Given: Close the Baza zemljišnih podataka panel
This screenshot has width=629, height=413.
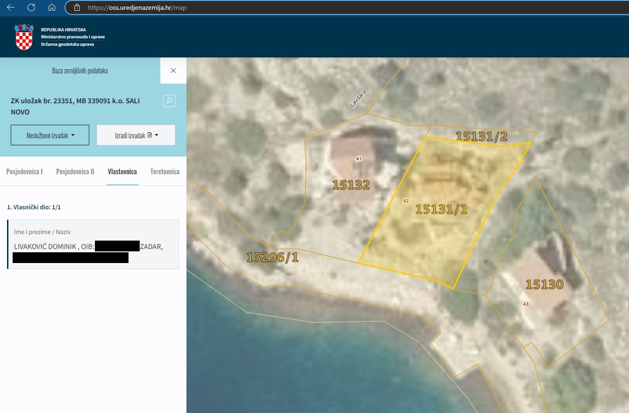Looking at the screenshot, I should 173,71.
